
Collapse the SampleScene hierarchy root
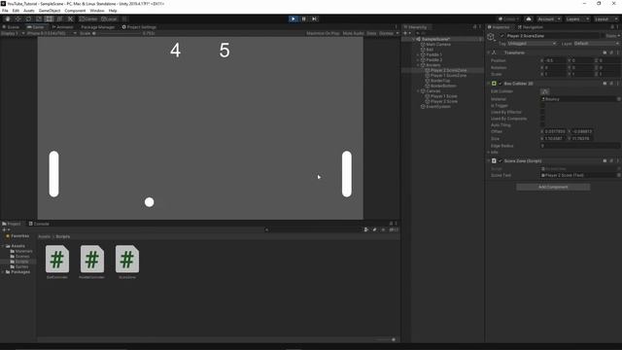413,39
